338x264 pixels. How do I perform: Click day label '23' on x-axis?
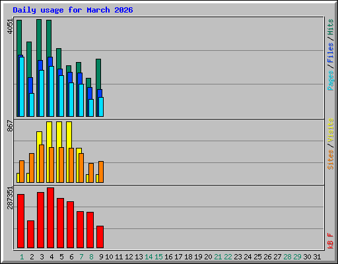pos(238,257)
